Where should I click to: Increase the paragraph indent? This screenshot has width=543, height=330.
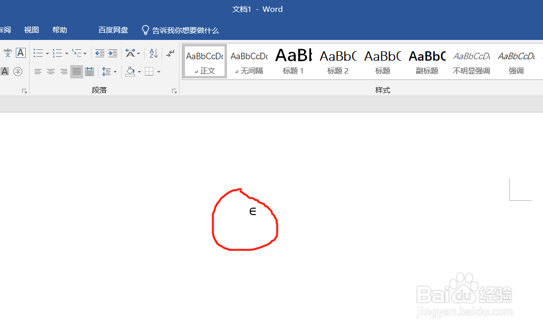click(x=113, y=53)
